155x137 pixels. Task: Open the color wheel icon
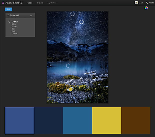click(146, 8)
